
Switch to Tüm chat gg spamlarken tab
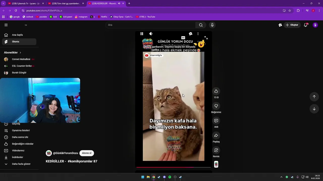(x=66, y=4)
